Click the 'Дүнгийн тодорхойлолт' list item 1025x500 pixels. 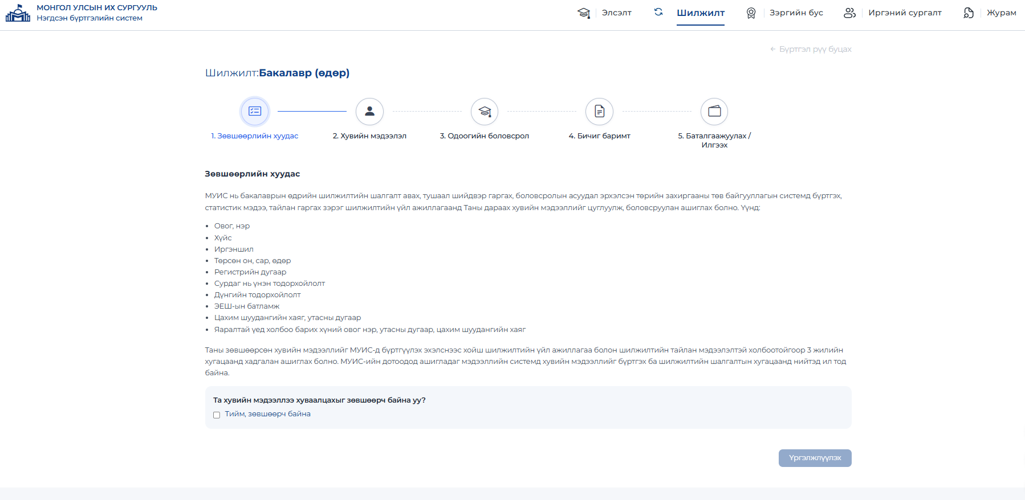(258, 295)
